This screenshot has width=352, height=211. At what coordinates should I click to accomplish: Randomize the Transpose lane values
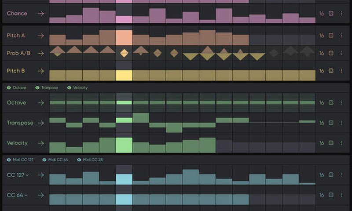331,123
